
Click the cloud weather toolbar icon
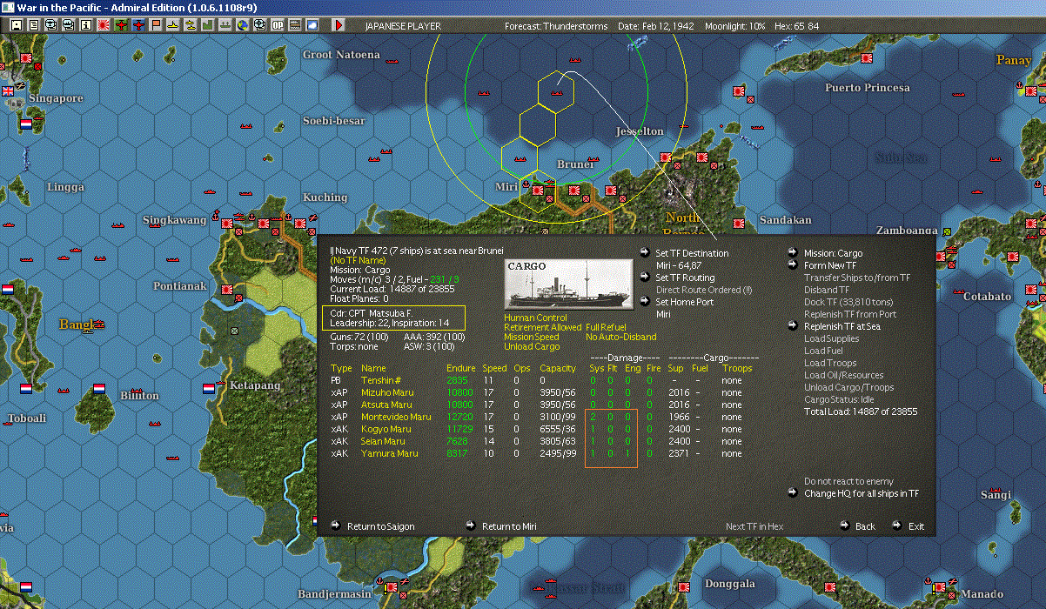[x=312, y=25]
